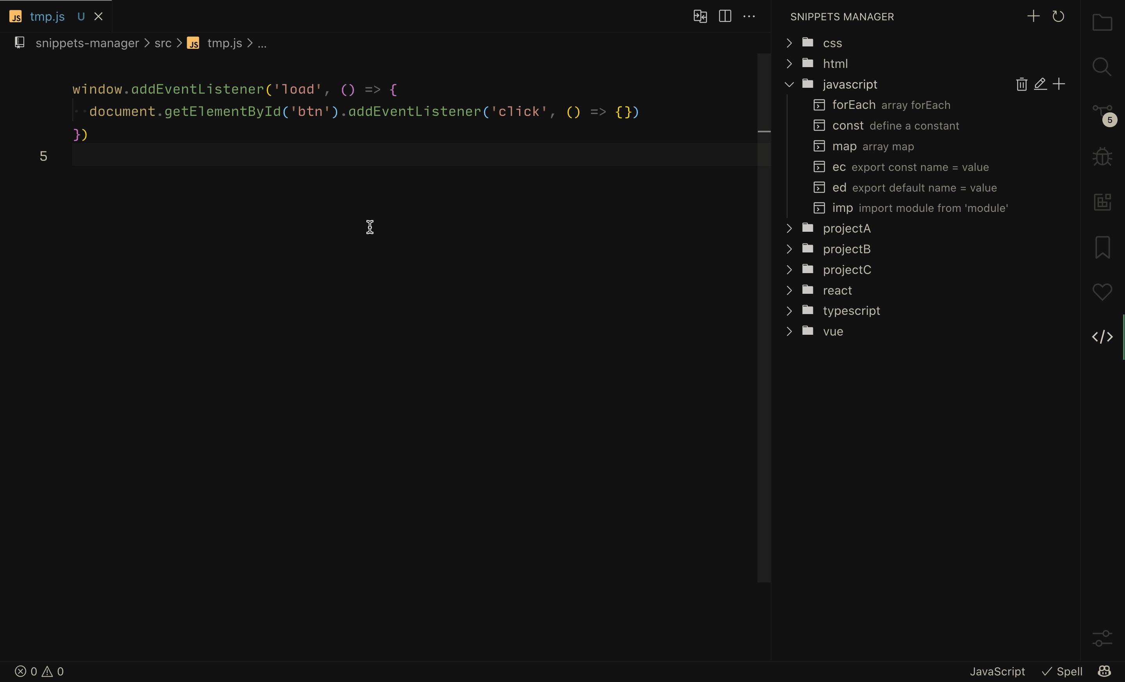Click the 'load' string in code
The height and width of the screenshot is (682, 1125).
[298, 89]
